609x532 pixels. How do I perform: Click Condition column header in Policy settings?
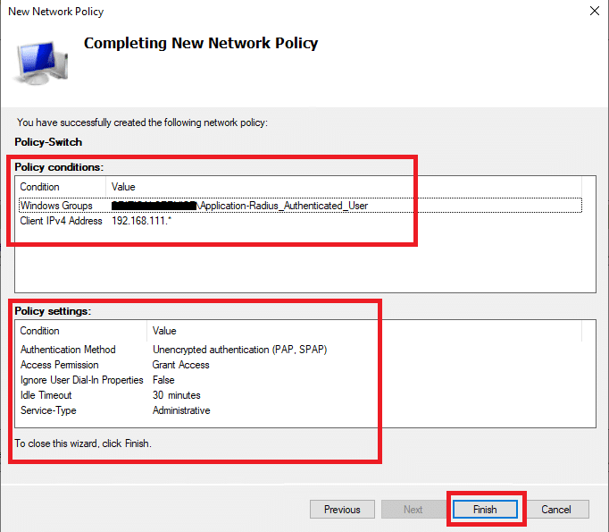(x=40, y=331)
